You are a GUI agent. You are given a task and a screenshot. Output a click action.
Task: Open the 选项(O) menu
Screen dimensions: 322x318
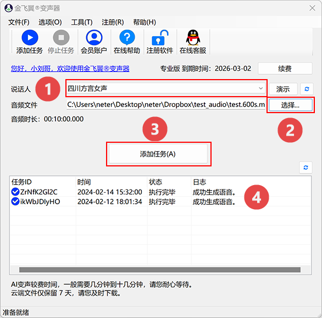point(50,22)
